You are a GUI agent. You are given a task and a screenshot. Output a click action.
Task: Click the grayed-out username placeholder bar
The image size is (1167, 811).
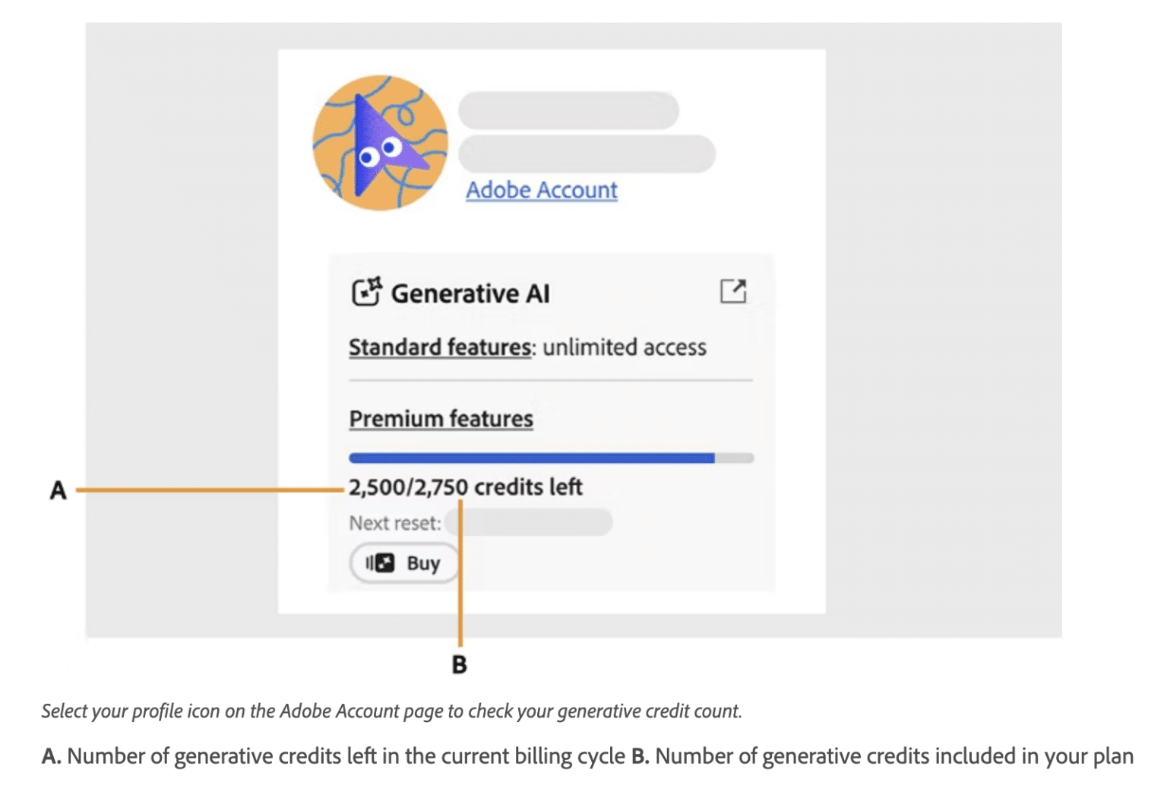point(568,109)
